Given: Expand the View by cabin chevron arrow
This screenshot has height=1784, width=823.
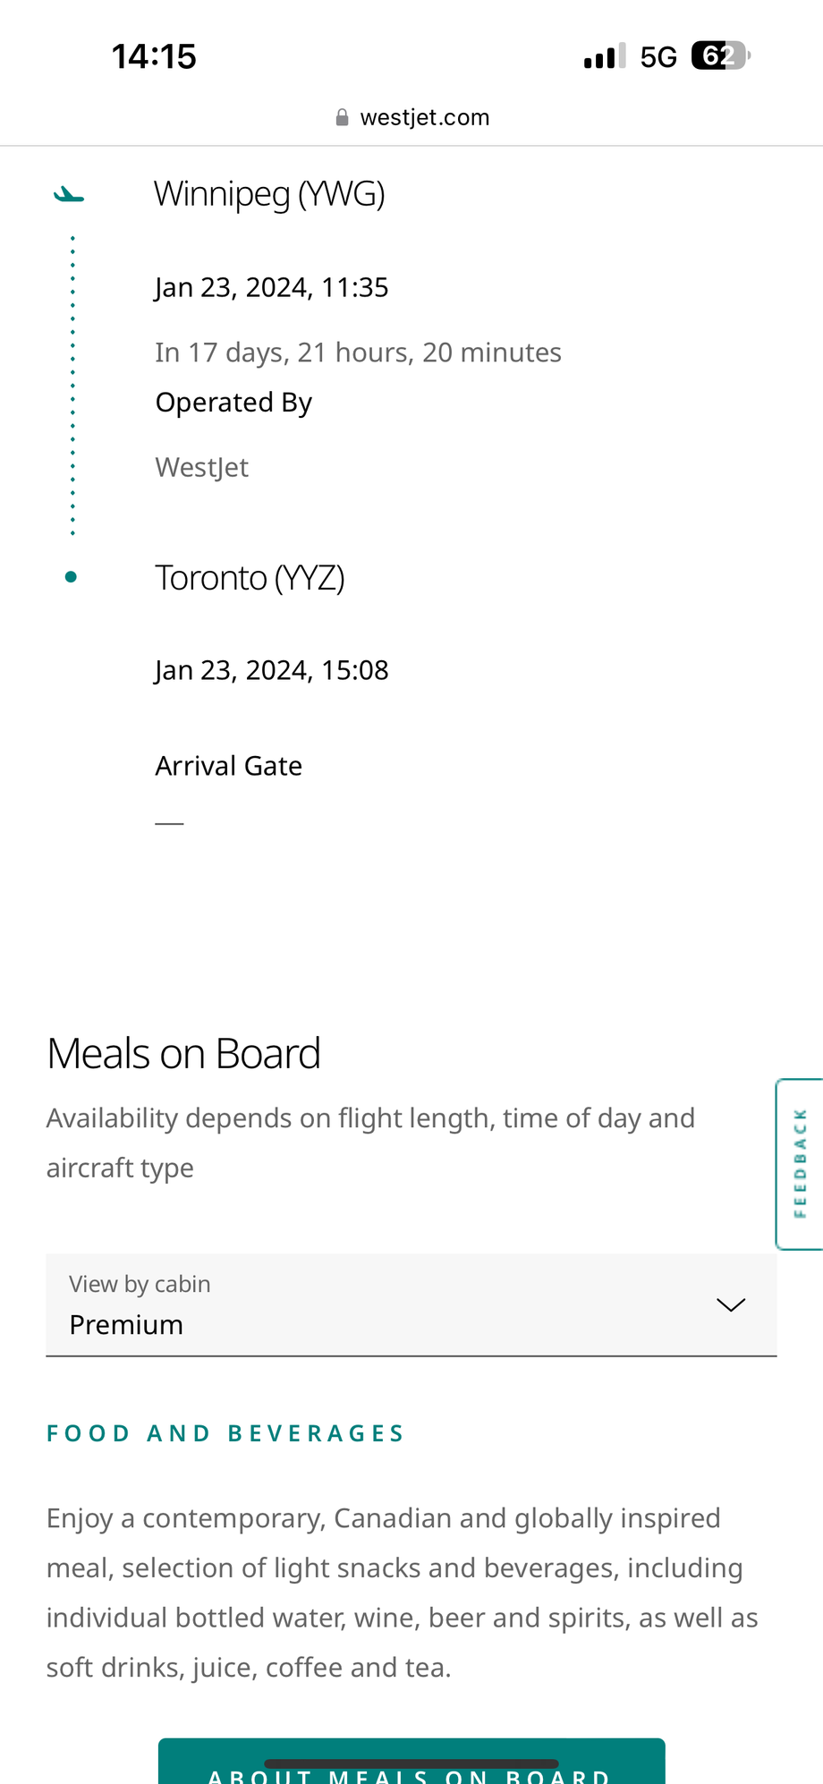Looking at the screenshot, I should (731, 1304).
